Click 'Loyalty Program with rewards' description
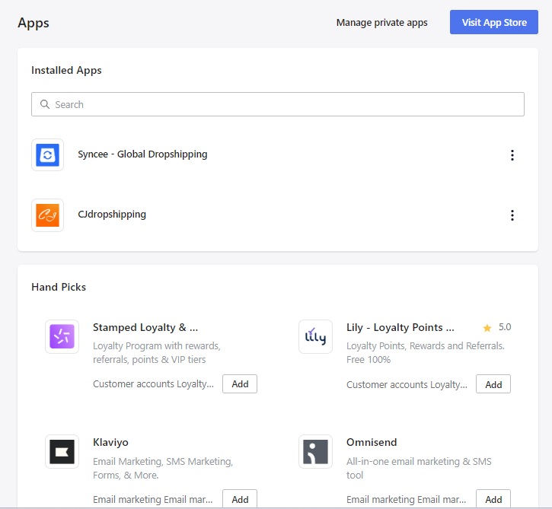Image resolution: width=552 pixels, height=509 pixels. tap(157, 353)
